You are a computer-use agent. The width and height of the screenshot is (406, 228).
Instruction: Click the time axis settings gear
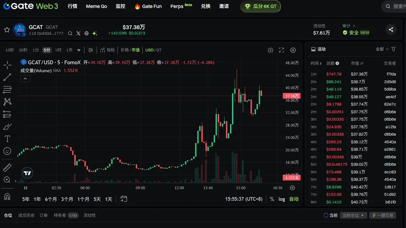click(x=292, y=188)
